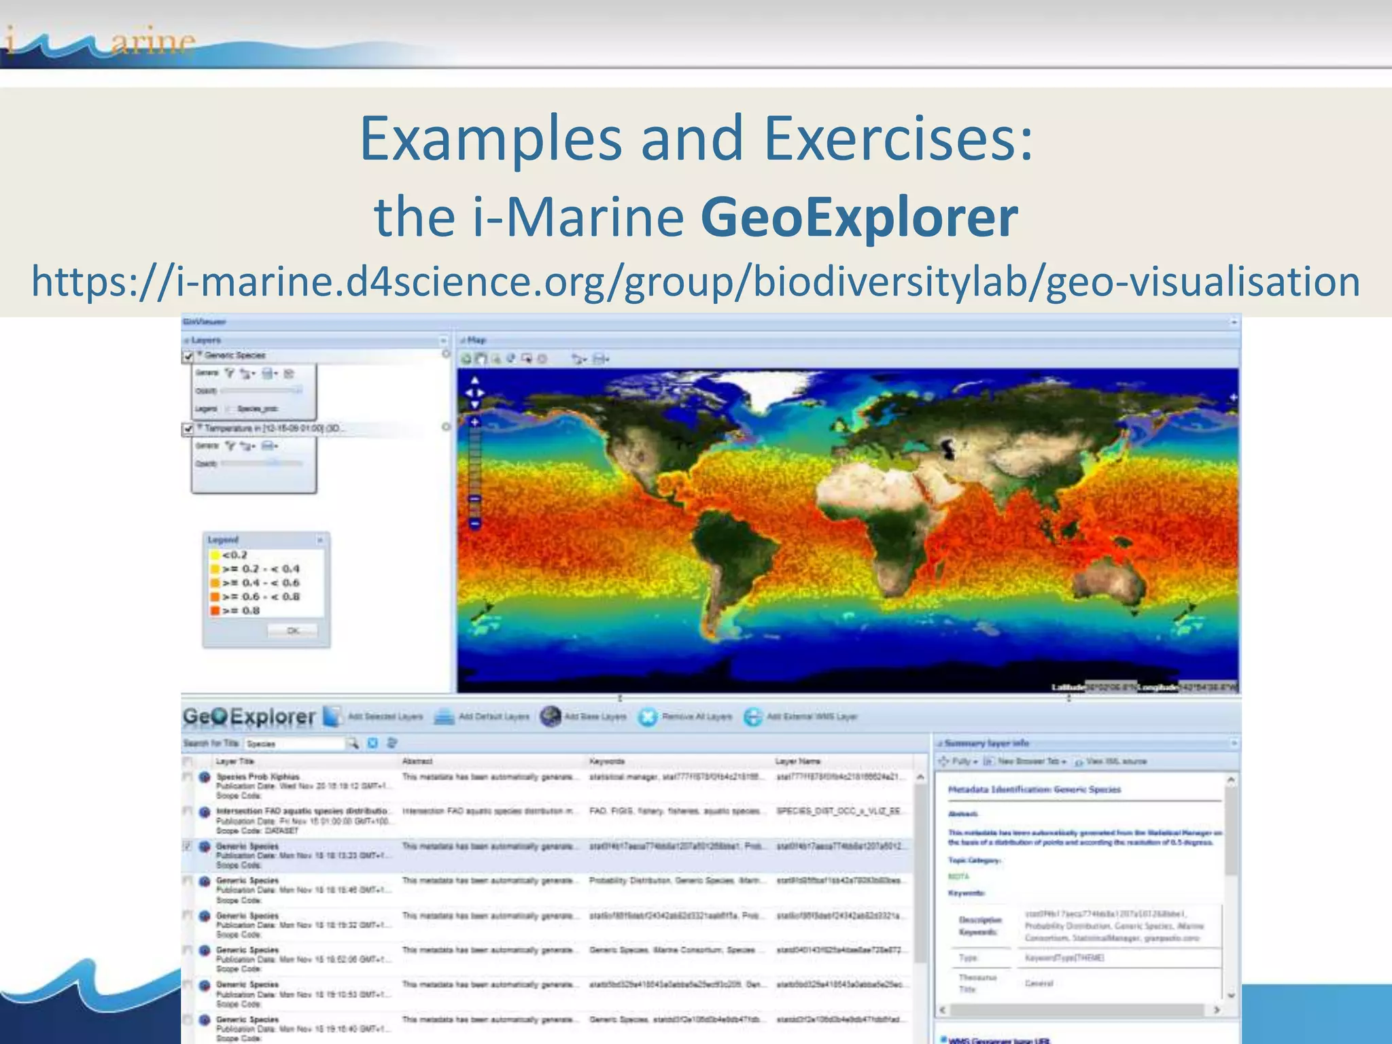Select the box query tool in the map toolbar
Viewport: 1392px width, 1044px height.
pyautogui.click(x=526, y=358)
